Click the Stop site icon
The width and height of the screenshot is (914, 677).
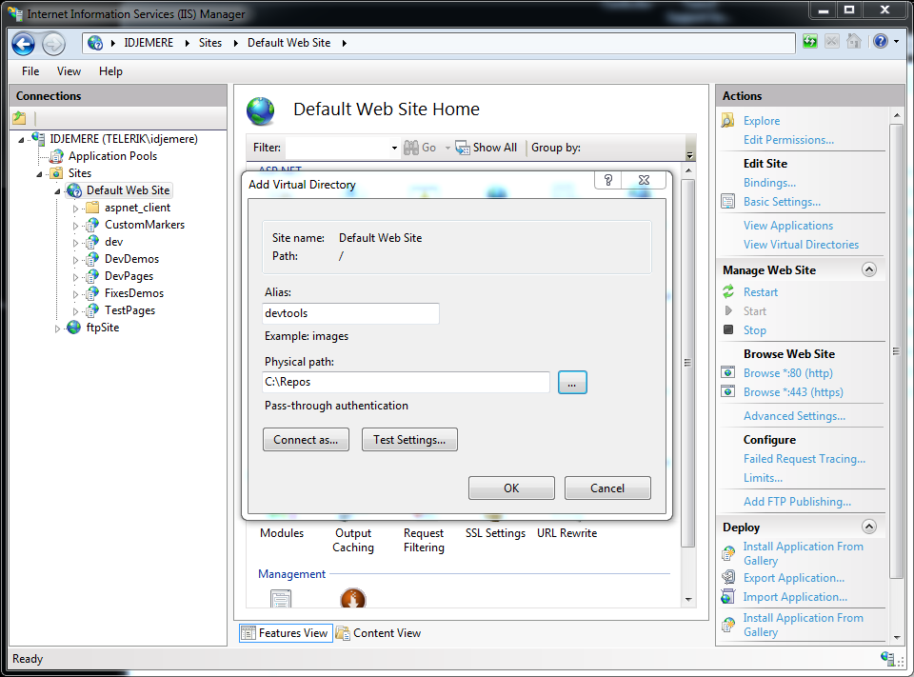(x=728, y=330)
